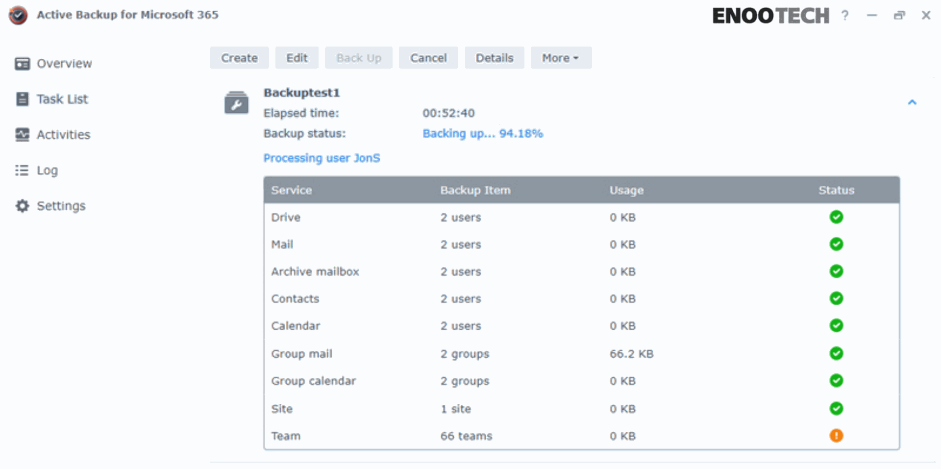Screen dimensions: 941x469
Task: Minimize the Active Backup window
Action: tap(872, 15)
